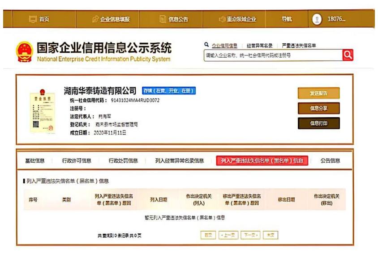The width and height of the screenshot is (378, 257).
Task: Click the edit icon beside 企业信息填报
Action: tap(95, 19)
